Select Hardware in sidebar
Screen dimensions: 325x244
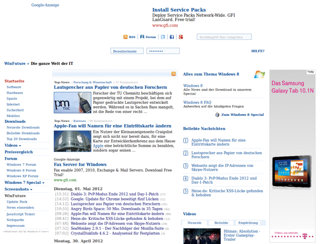15,93
